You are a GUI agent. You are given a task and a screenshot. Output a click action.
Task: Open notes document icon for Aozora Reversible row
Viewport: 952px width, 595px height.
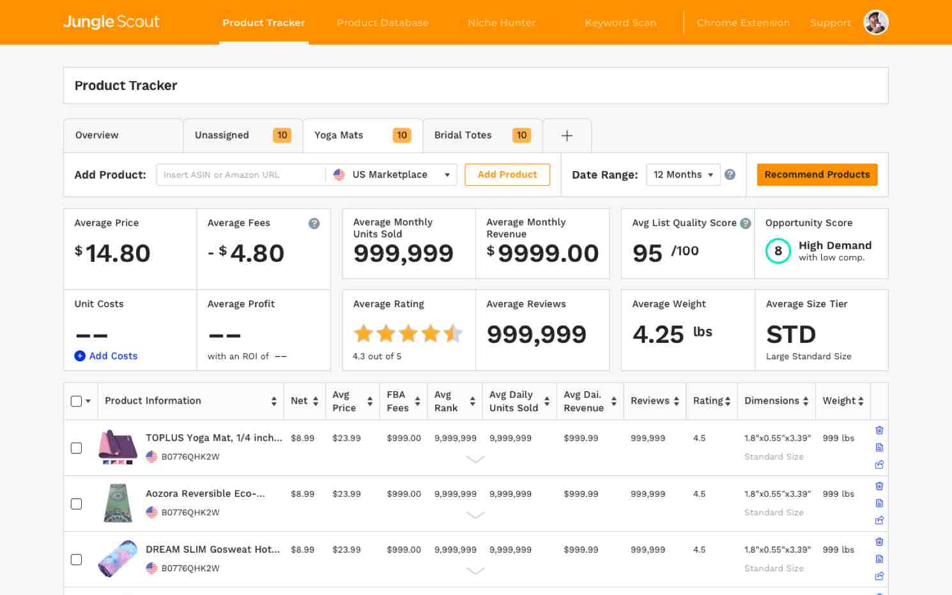tap(879, 503)
